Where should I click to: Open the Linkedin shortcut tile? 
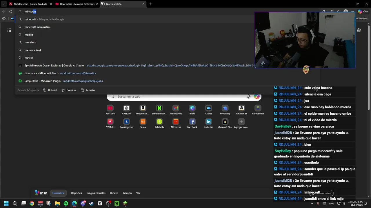pyautogui.click(x=209, y=123)
